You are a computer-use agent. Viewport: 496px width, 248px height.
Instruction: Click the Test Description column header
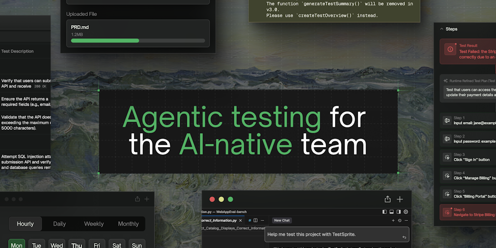(17, 51)
